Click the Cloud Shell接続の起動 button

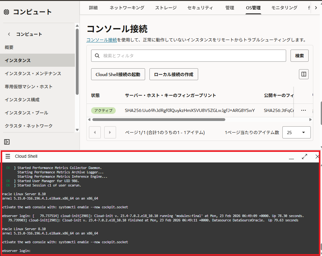coord(118,75)
